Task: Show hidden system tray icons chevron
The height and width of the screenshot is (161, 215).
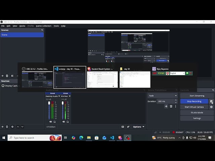Action: (179, 138)
